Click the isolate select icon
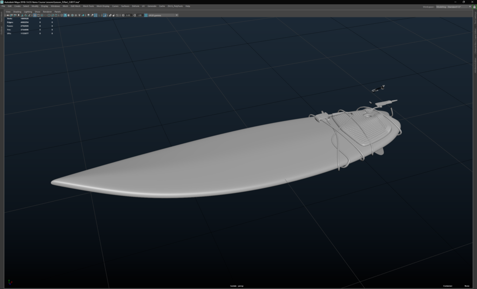 (x=104, y=15)
